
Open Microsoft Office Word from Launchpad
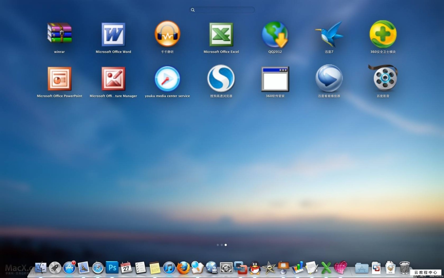coord(113,35)
